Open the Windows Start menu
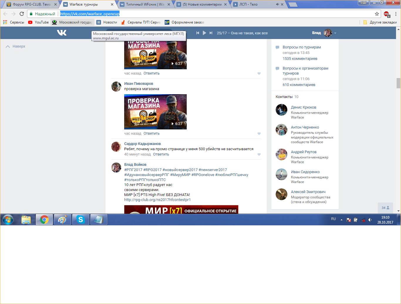The height and width of the screenshot is (304, 401). point(8,219)
